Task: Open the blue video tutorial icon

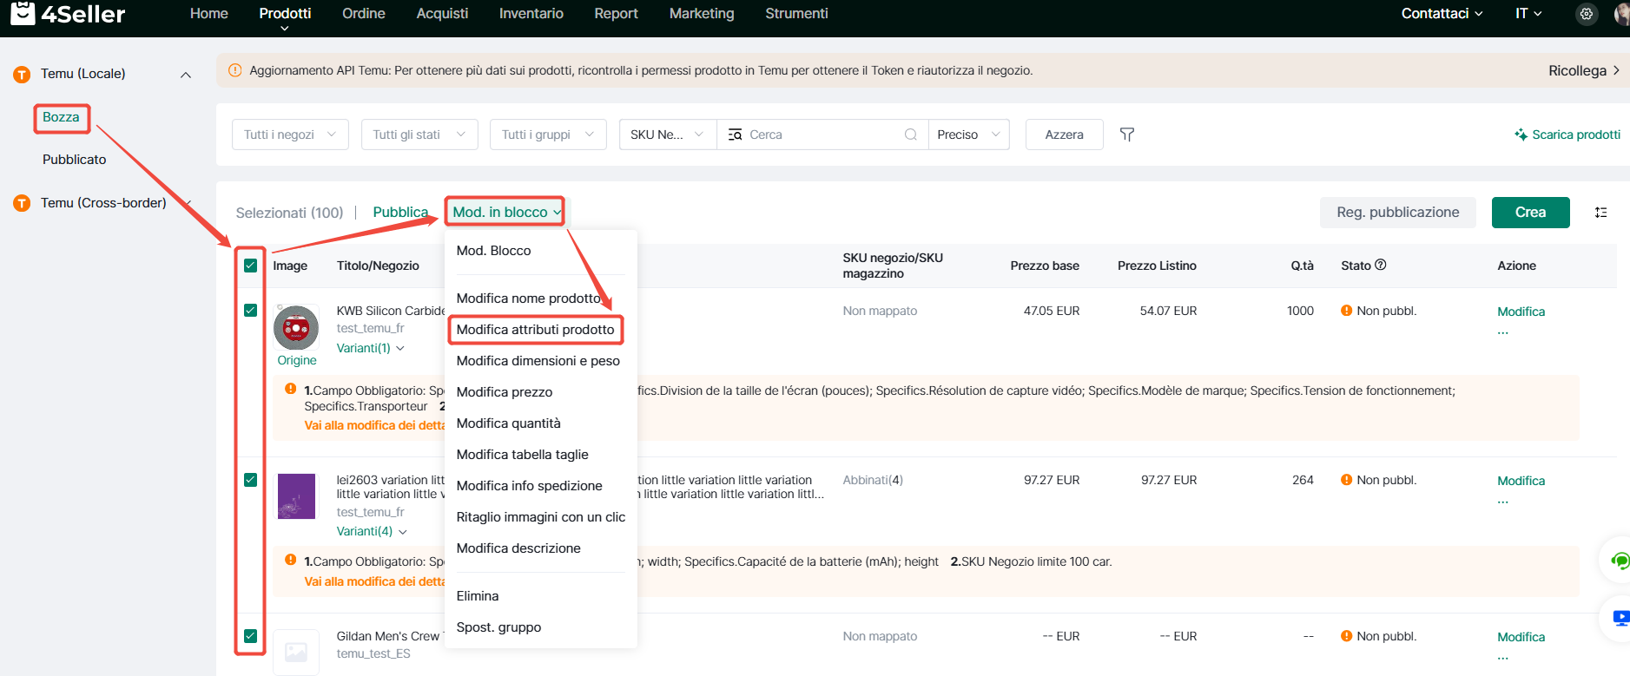Action: [x=1620, y=618]
